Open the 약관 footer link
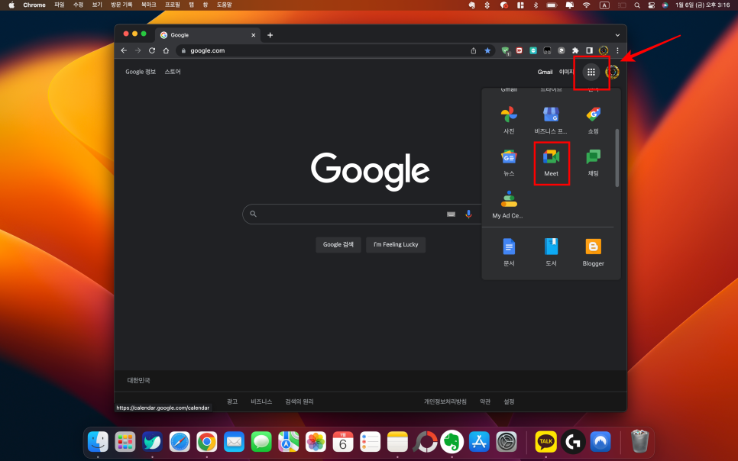This screenshot has height=461, width=738. tap(485, 401)
